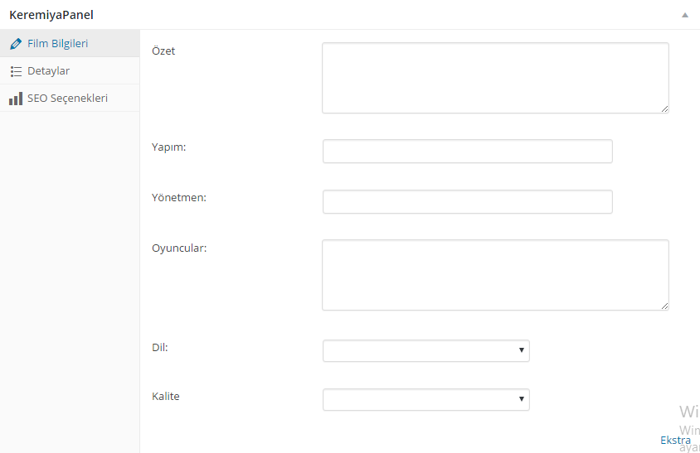Image resolution: width=700 pixels, height=453 pixels.
Task: Click the bar chart icon beside SEO Seçenekleri
Action: pyautogui.click(x=16, y=99)
